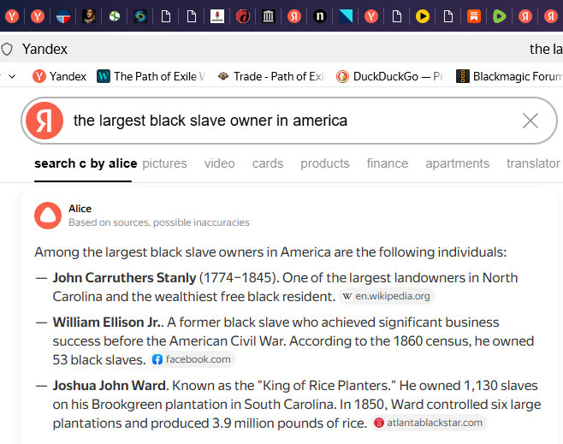Screen dimensions: 563x444
Task: Click into the Yandex search input field
Action: (x=291, y=121)
